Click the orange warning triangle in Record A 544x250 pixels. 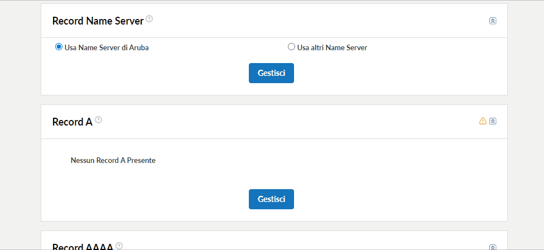[483, 121]
